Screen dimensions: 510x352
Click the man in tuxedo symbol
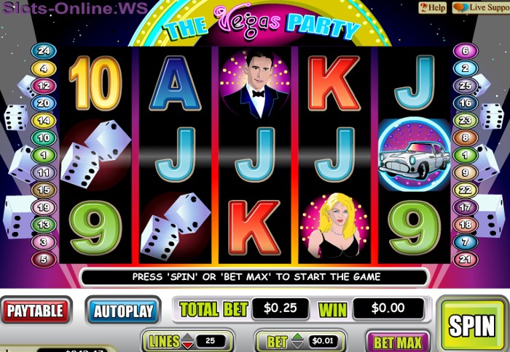coord(255,84)
